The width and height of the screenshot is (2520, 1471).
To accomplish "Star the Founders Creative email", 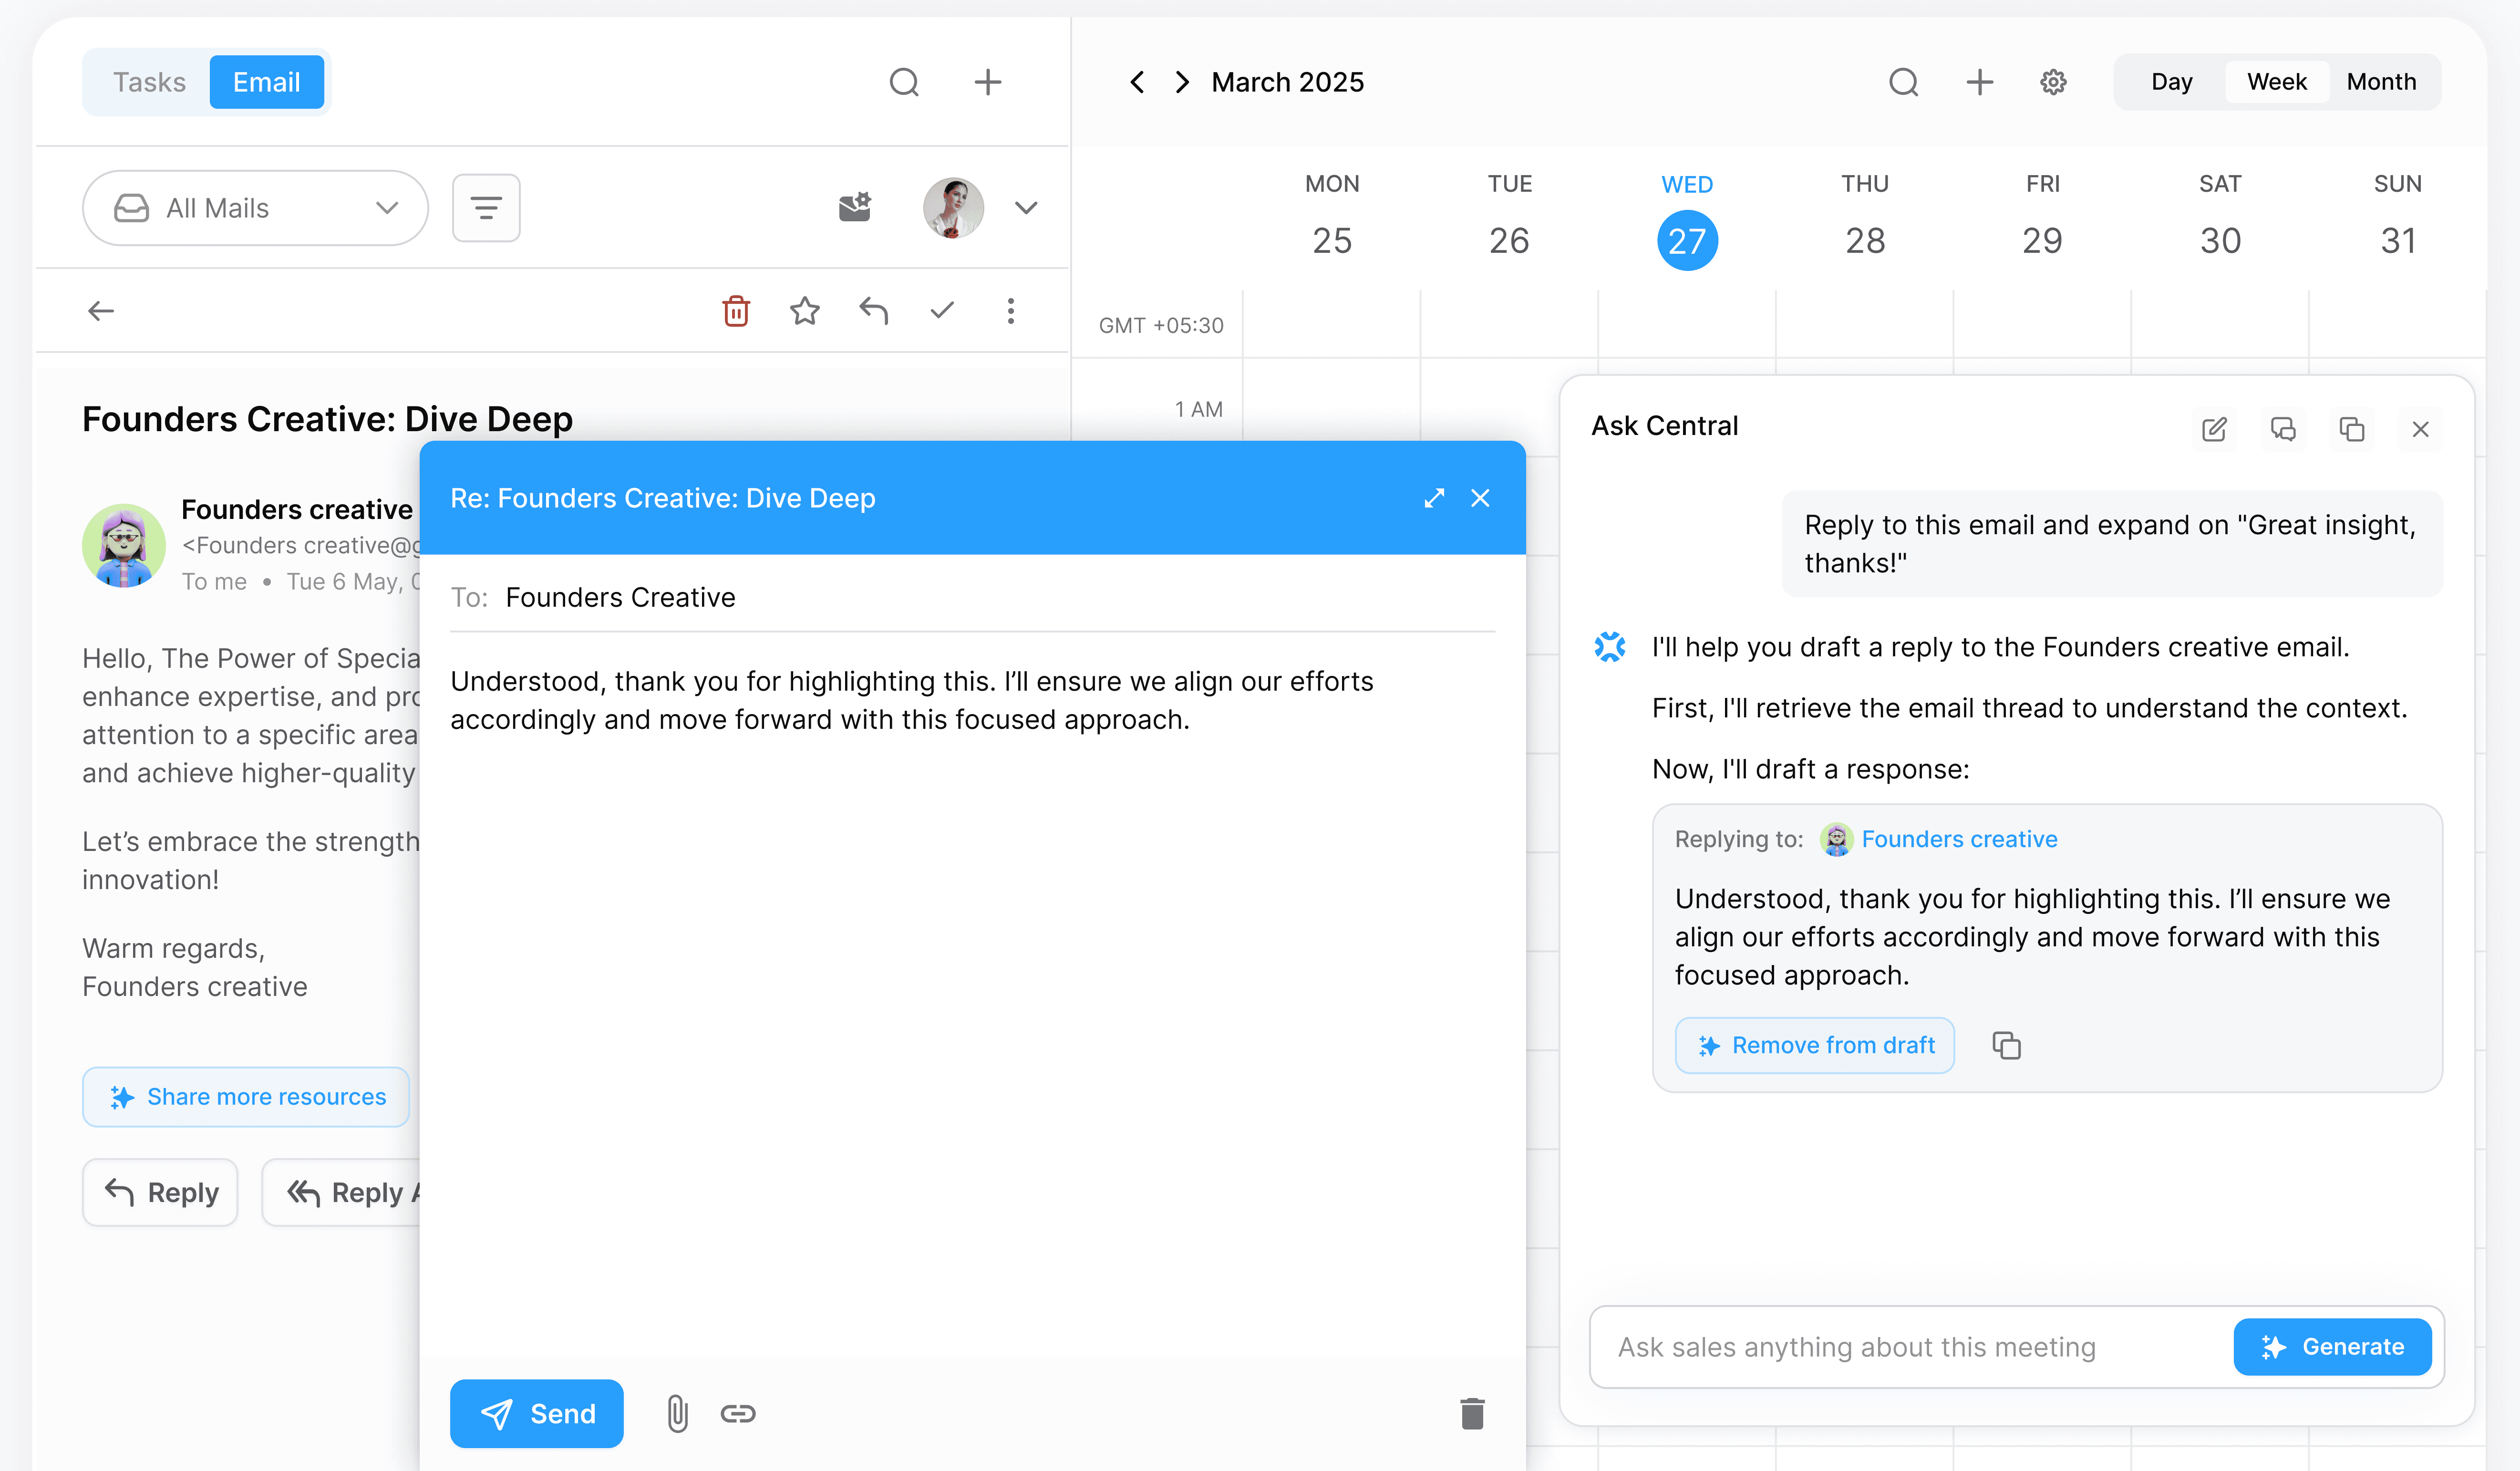I will 804,311.
